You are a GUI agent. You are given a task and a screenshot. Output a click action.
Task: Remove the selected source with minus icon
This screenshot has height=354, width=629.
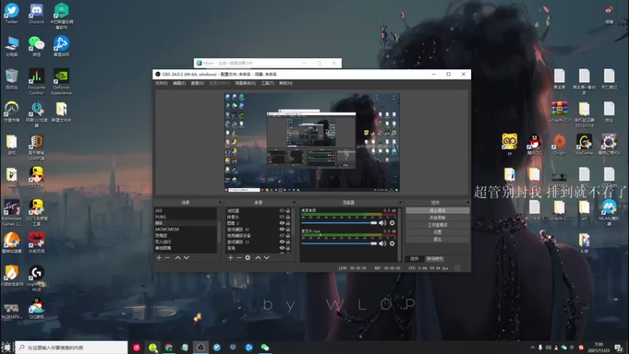click(239, 258)
